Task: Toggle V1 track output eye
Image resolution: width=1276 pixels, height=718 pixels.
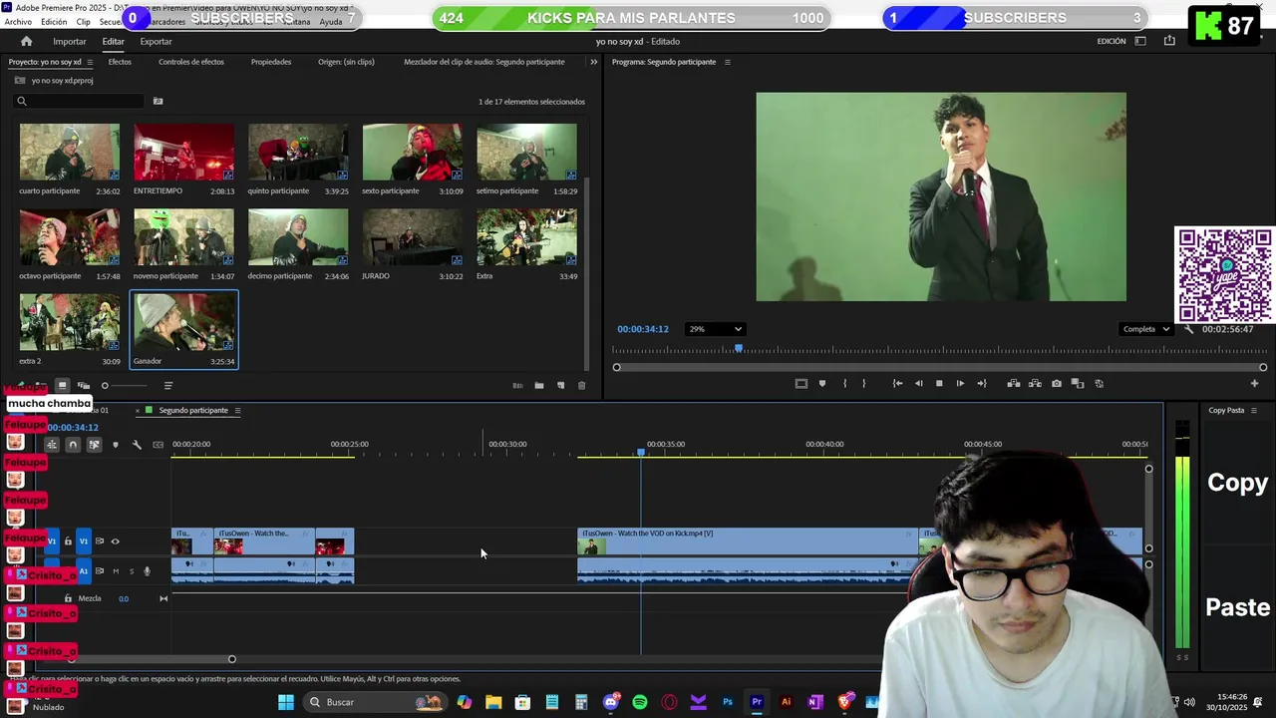Action: click(x=115, y=541)
